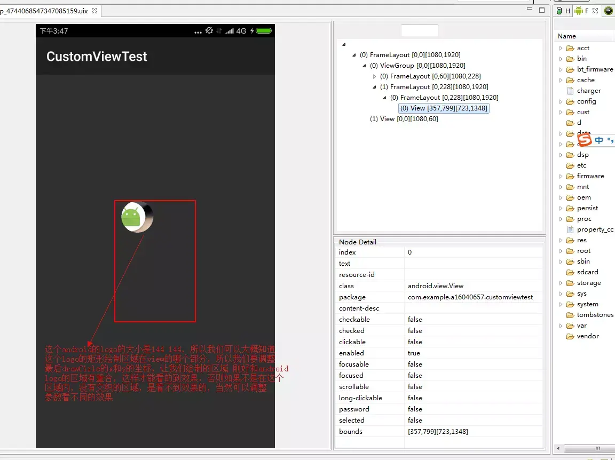Viewport: 615px width, 460px height.
Task: Minimize the uix viewer editor pane
Action: (x=530, y=9)
